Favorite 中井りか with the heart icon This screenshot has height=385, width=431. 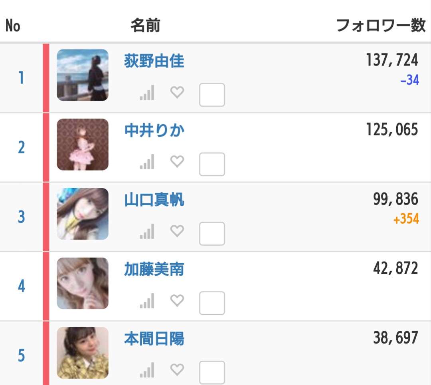click(177, 161)
